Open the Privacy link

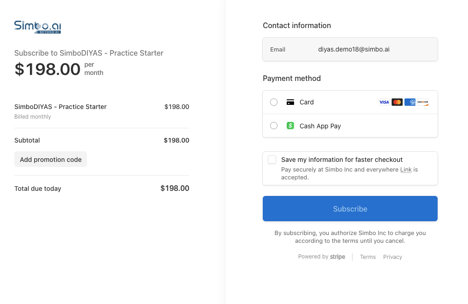[x=393, y=257]
